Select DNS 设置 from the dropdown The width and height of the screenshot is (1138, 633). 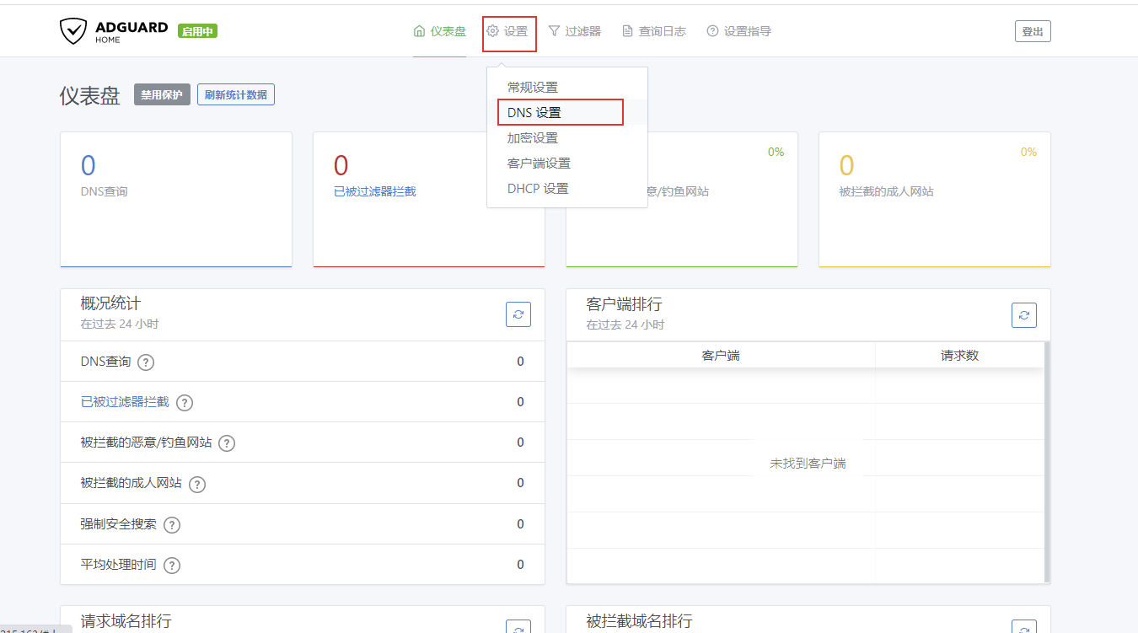pyautogui.click(x=566, y=112)
